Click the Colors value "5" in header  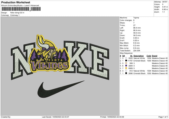coord(163,4)
